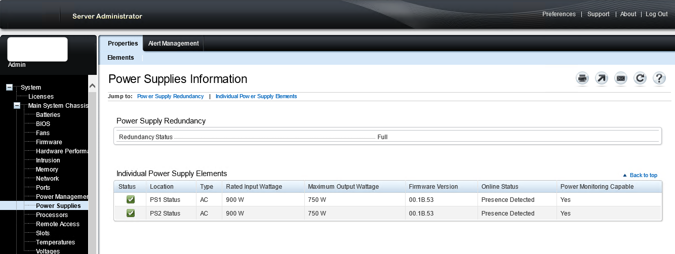Click Log Out

point(657,14)
